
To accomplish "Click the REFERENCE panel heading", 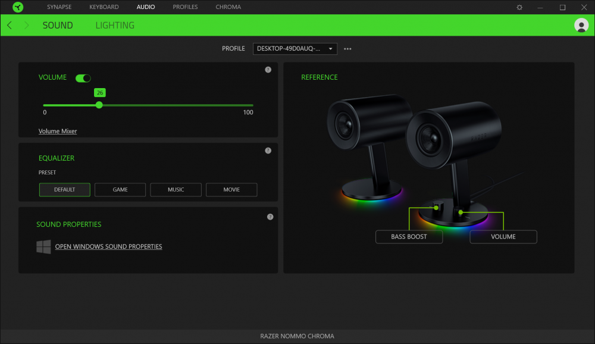I will pyautogui.click(x=320, y=77).
